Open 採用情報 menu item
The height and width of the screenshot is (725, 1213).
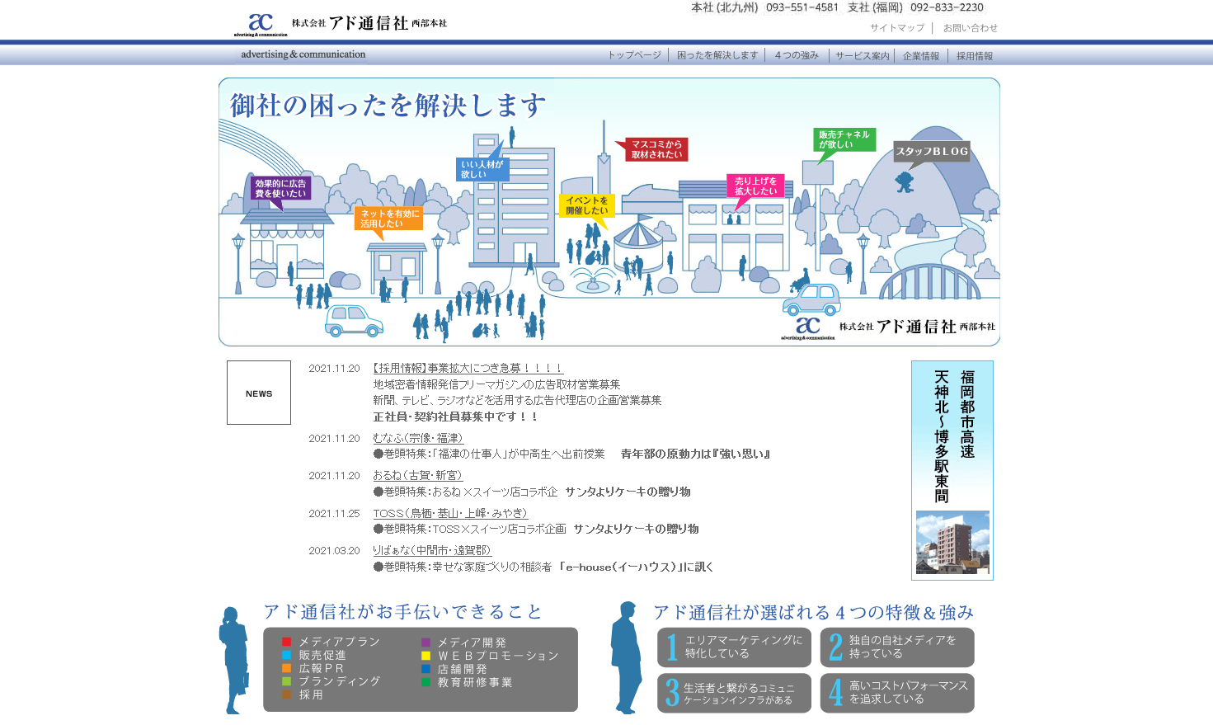tap(974, 56)
